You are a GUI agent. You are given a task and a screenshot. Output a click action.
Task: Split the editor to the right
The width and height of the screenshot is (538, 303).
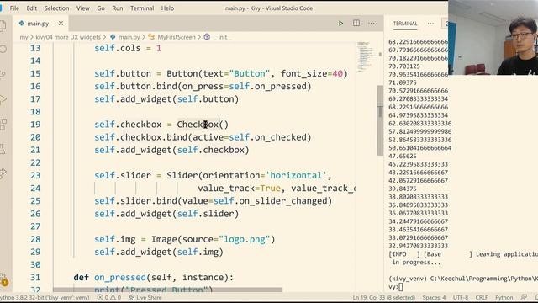(x=356, y=23)
